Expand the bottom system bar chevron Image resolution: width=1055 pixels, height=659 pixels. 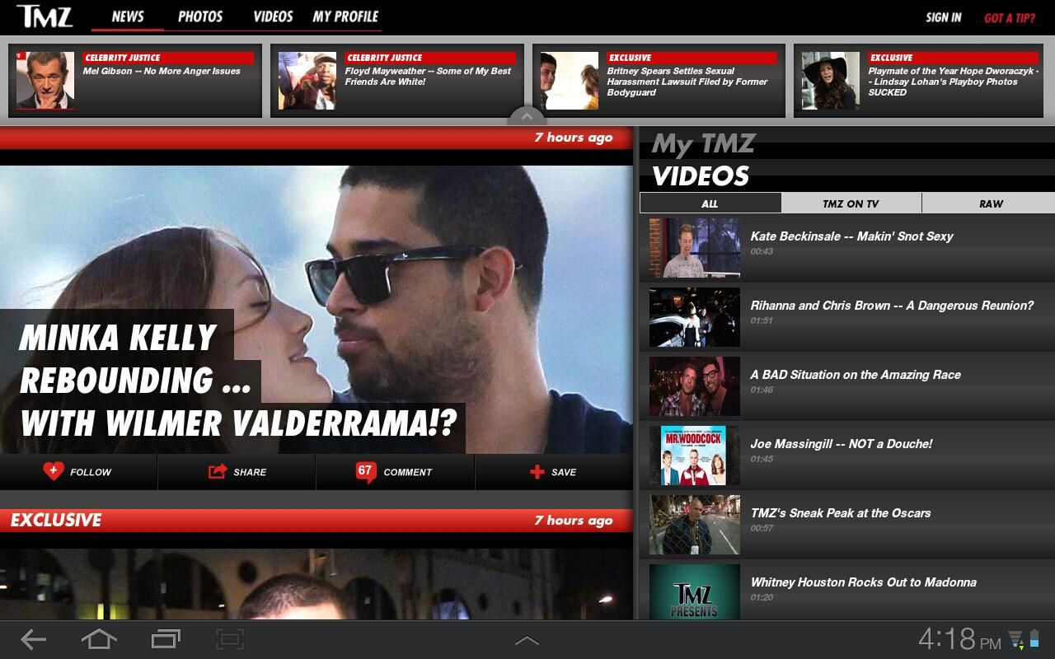(527, 640)
